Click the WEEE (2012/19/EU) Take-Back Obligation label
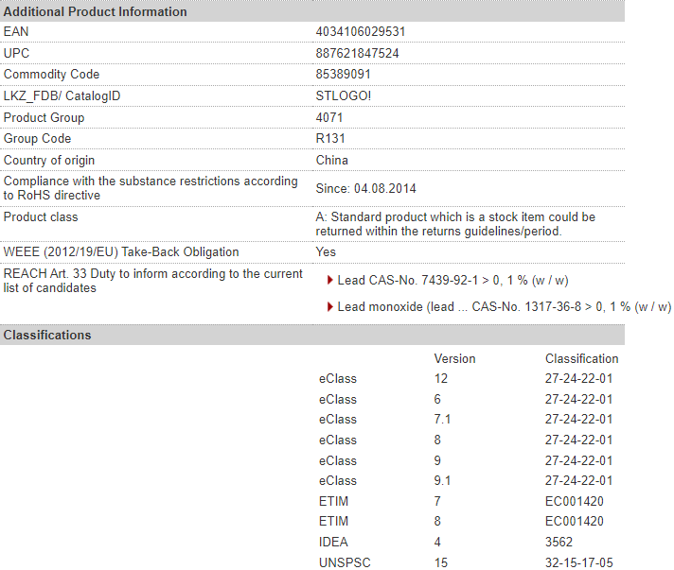 121,252
